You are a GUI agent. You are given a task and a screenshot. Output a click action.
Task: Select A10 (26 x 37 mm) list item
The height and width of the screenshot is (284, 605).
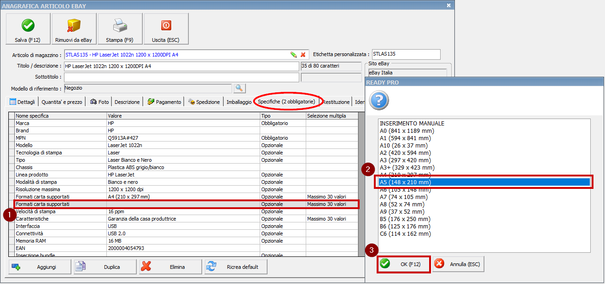(x=483, y=146)
